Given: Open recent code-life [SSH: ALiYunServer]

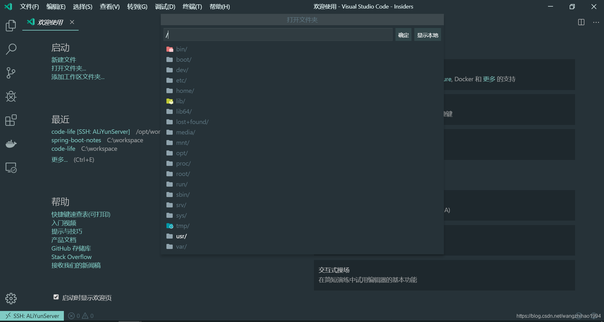Looking at the screenshot, I should tap(91, 132).
